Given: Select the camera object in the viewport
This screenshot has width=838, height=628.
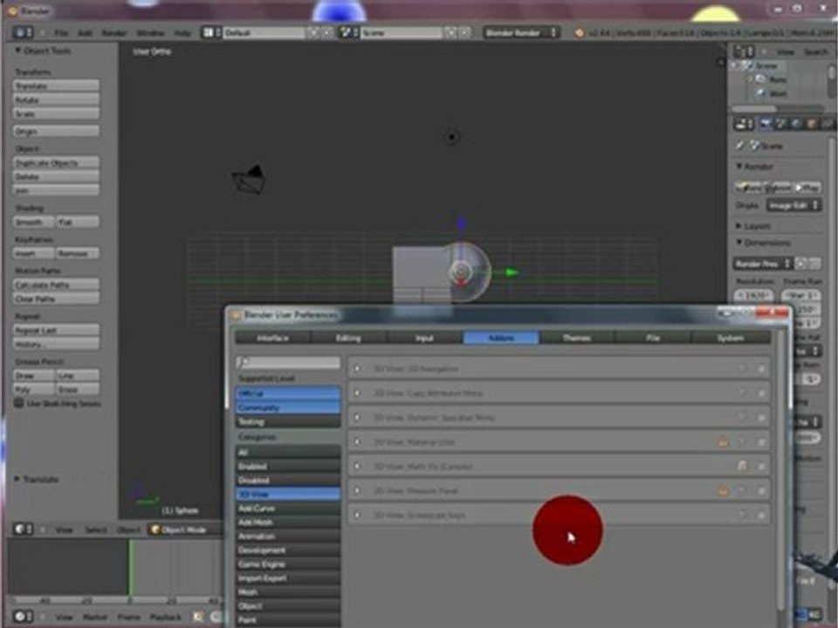Looking at the screenshot, I should [249, 180].
